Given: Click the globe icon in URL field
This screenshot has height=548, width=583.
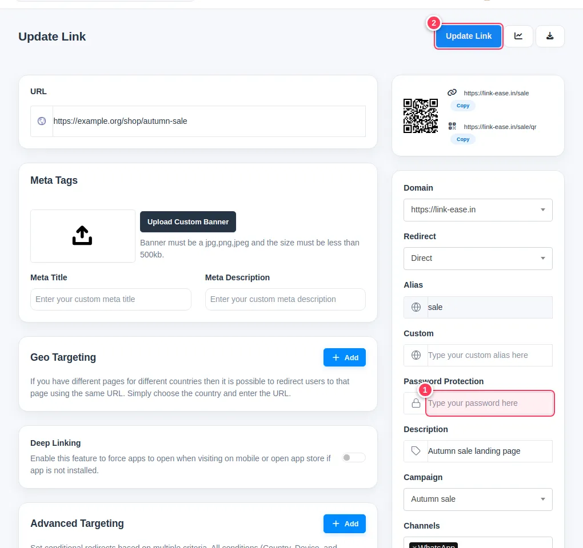Looking at the screenshot, I should tap(42, 121).
